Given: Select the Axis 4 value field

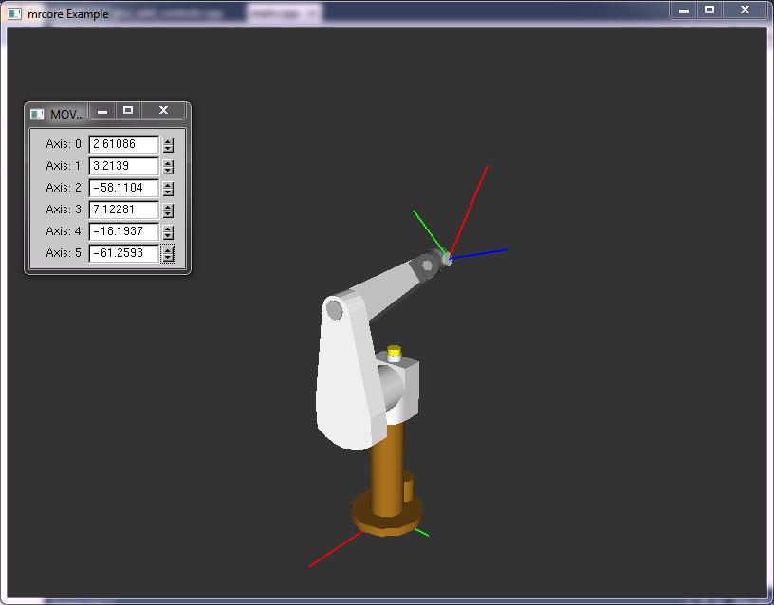Looking at the screenshot, I should pyautogui.click(x=121, y=231).
